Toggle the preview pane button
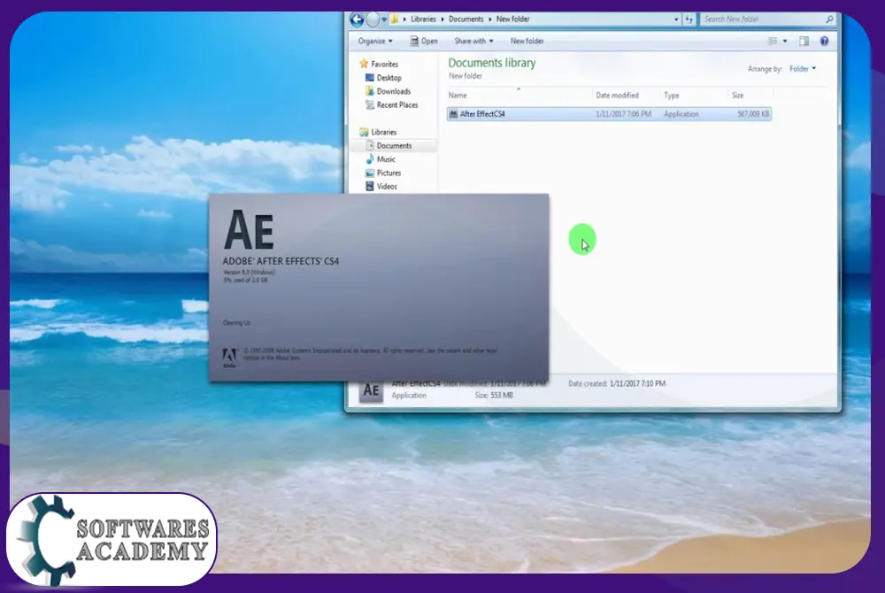 coord(804,42)
